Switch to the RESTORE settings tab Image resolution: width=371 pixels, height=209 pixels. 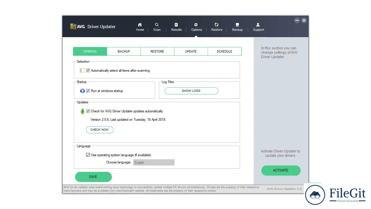pyautogui.click(x=157, y=51)
